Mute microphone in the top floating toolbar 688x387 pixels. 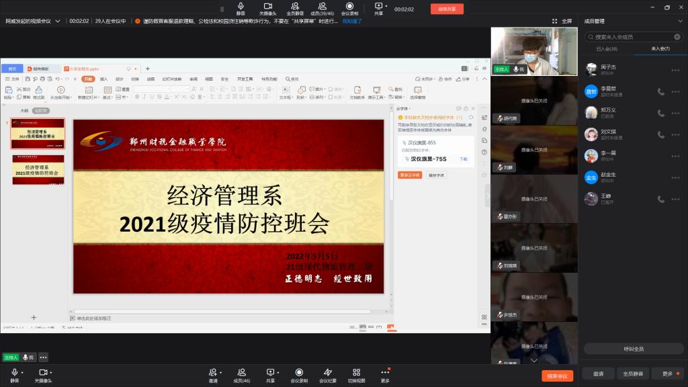tap(241, 8)
